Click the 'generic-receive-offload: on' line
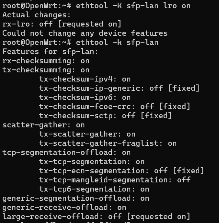 64,207
